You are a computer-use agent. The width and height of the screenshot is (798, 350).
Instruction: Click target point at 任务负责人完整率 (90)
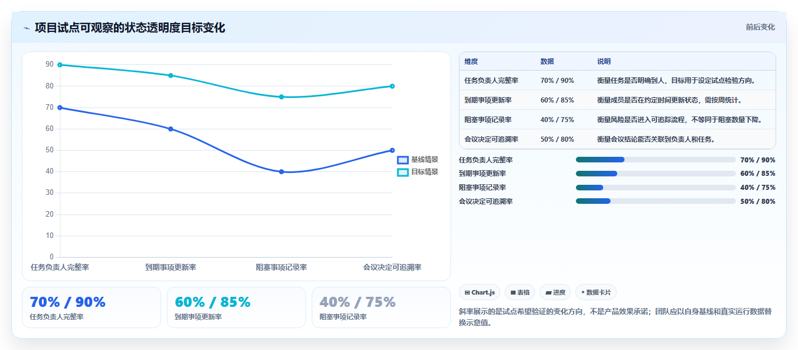(x=60, y=65)
